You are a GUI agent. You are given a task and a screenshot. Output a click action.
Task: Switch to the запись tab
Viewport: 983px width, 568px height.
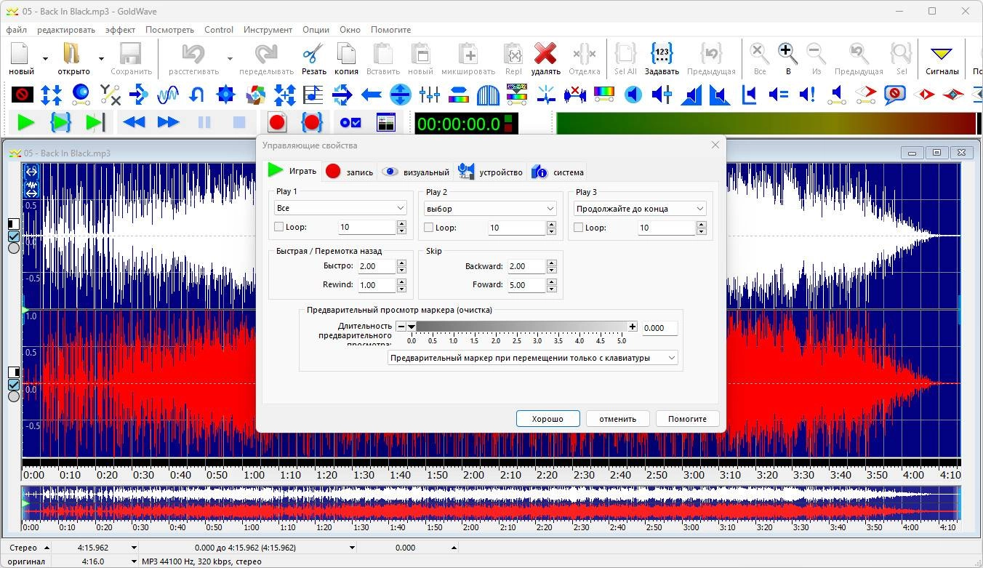349,172
